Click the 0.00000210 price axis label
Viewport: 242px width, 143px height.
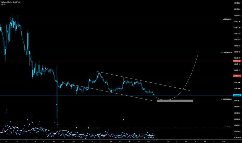coord(237,9)
